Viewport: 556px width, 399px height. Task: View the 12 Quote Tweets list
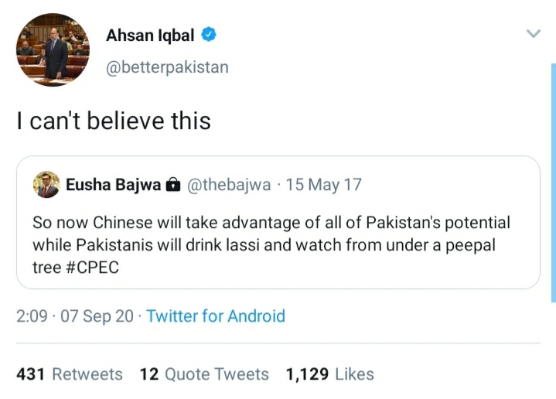(x=204, y=374)
